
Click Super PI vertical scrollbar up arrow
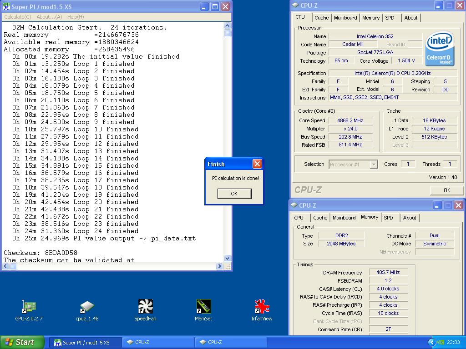228,26
